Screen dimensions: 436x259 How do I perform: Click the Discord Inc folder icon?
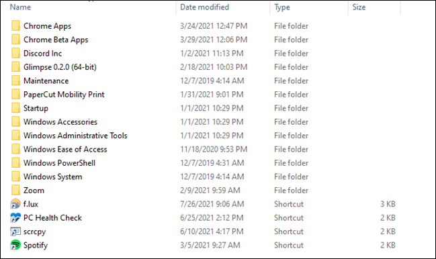point(15,53)
